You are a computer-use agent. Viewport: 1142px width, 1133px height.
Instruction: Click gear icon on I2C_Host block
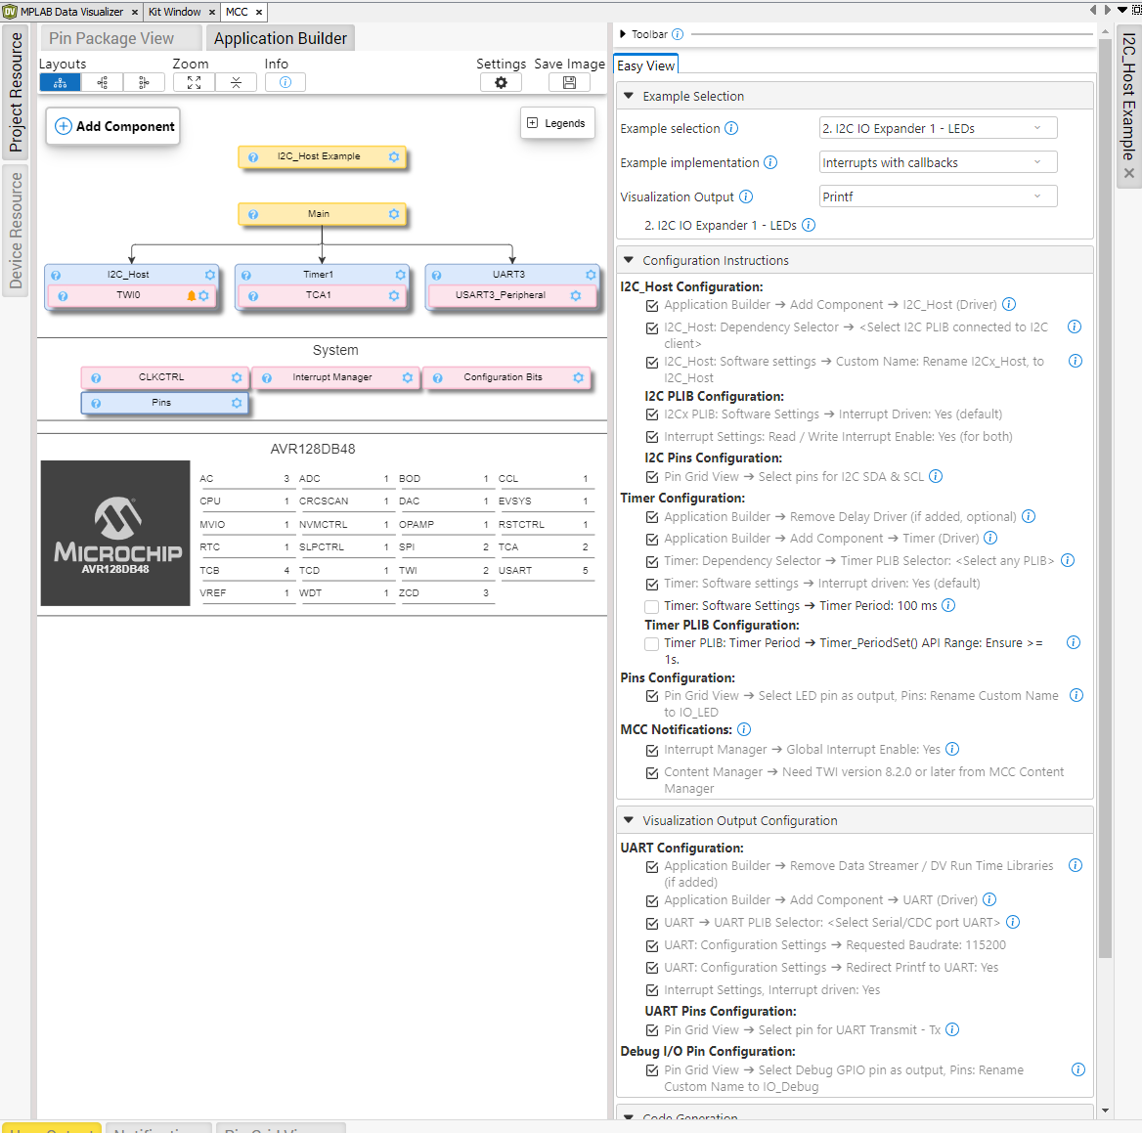click(x=210, y=275)
